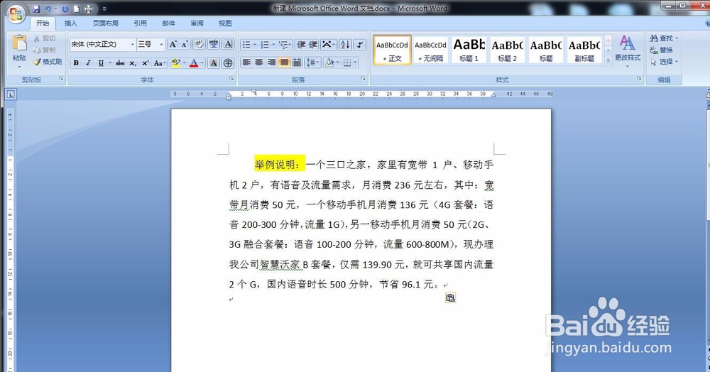Screen dimensions: 710x372
Task: Redo via the quick access toolbar
Action: click(x=65, y=9)
